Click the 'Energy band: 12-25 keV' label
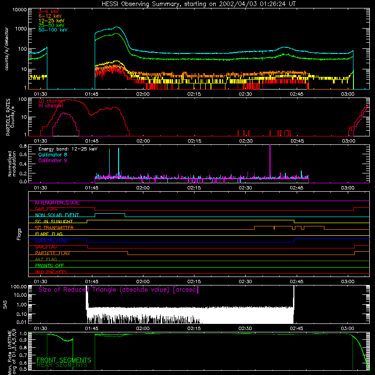Viewport: 375px width, 375px height. [68, 149]
